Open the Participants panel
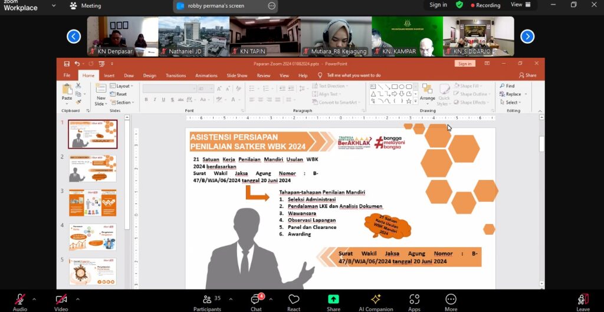604x312 pixels. tap(207, 300)
